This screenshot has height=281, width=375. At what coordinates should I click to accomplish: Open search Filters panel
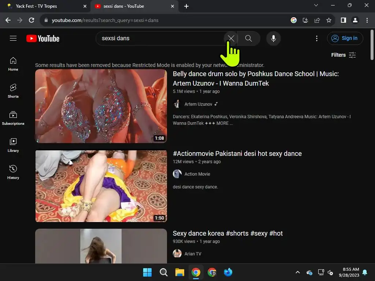(x=344, y=55)
